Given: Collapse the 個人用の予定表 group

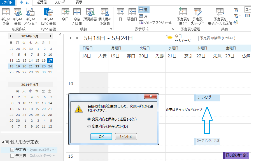Looking at the screenshot, I should click(3, 142).
